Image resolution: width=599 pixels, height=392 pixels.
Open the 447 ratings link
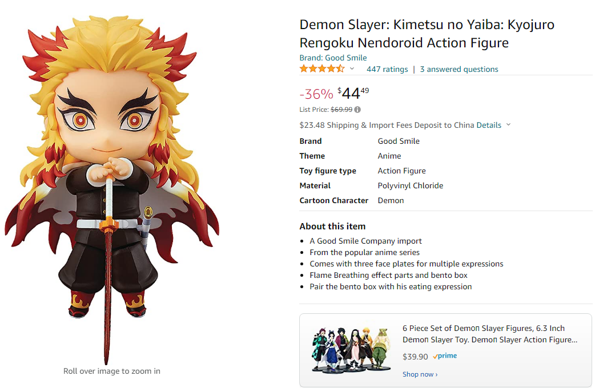387,69
